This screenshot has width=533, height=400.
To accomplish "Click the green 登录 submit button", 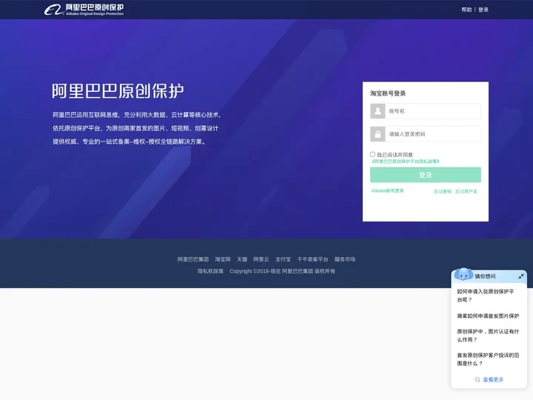I will [x=426, y=175].
